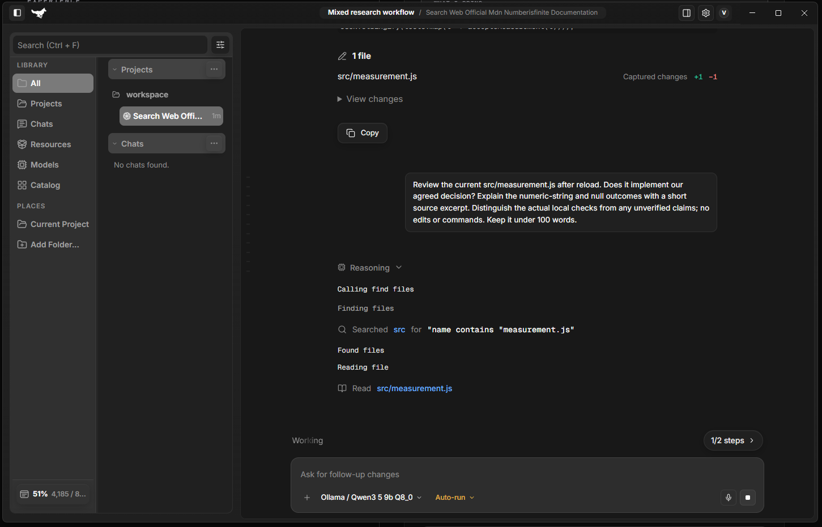This screenshot has width=822, height=527.
Task: Click the pencil icon beside 1 file
Action: (342, 56)
